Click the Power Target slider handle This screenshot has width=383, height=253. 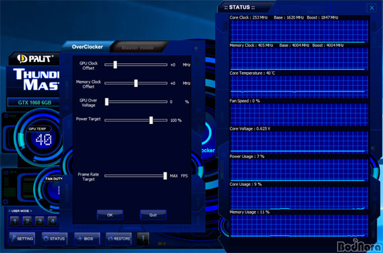pos(151,120)
